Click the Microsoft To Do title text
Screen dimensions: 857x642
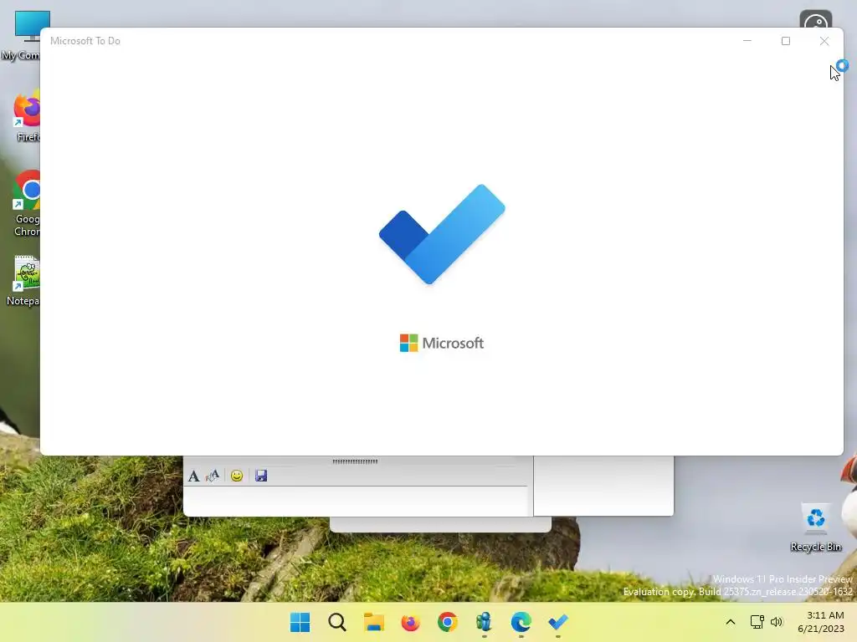tap(85, 41)
